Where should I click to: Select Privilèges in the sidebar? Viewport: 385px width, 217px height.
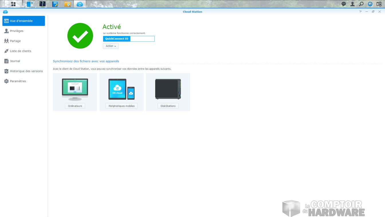pos(17,31)
